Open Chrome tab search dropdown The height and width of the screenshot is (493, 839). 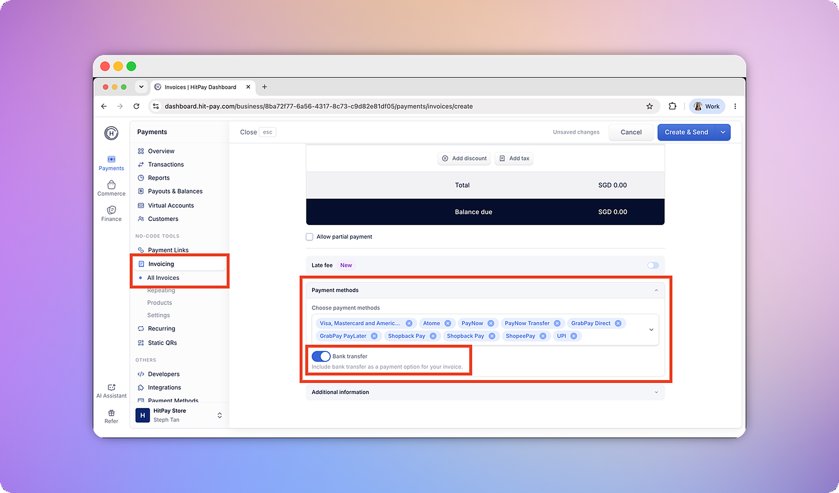pos(141,87)
